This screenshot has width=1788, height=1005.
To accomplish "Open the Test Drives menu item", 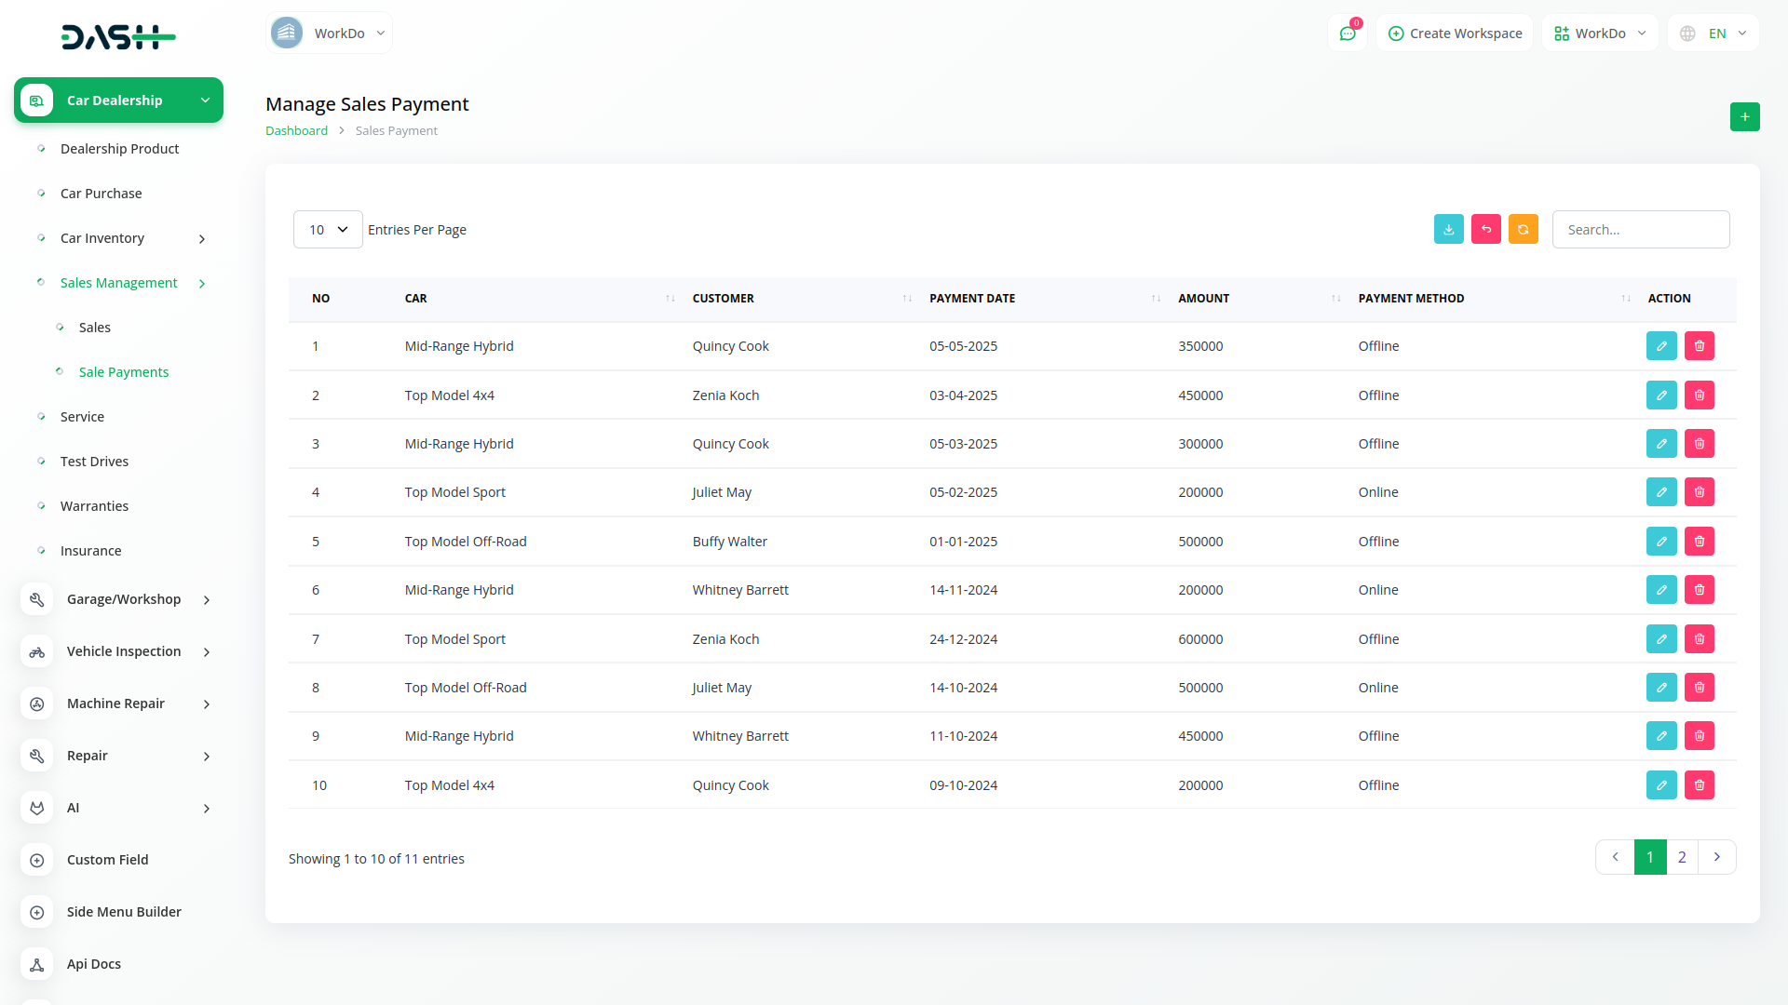I will (94, 462).
